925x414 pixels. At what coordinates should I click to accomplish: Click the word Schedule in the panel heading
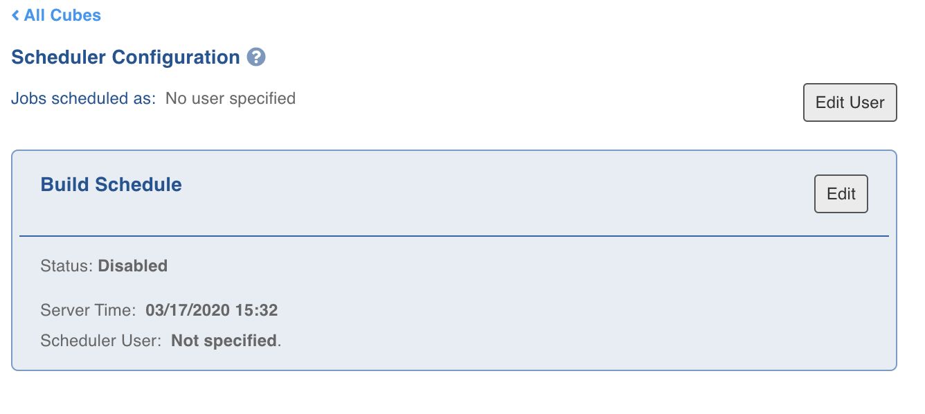point(138,185)
